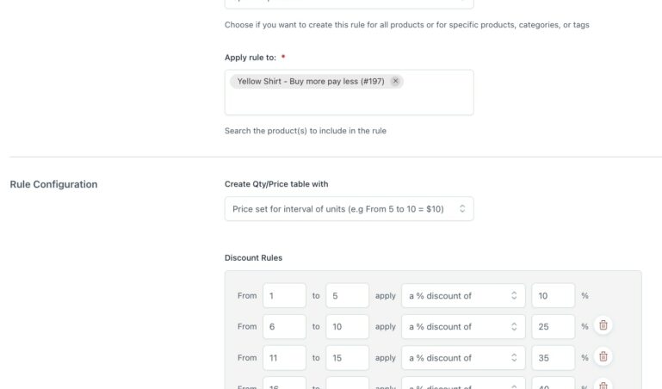Click the From field containing 6
This screenshot has height=389, width=662.
(x=284, y=326)
